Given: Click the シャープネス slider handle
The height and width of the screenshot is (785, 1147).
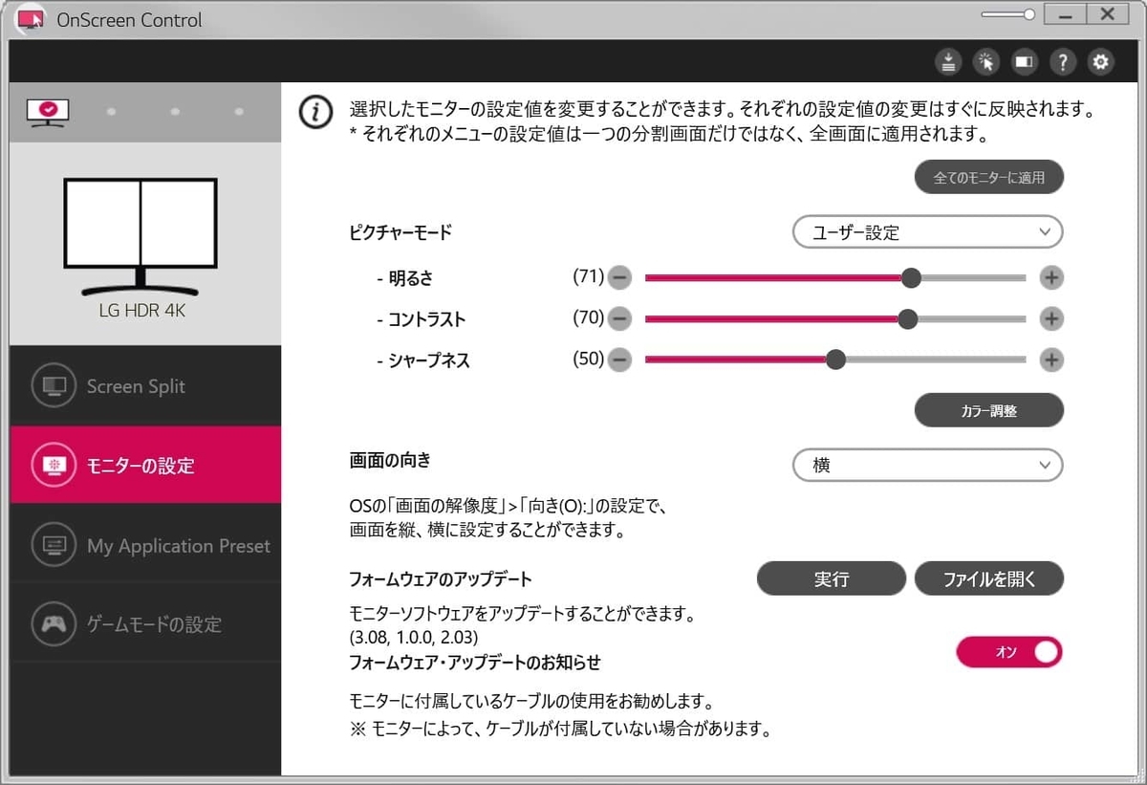Looking at the screenshot, I should tap(835, 360).
